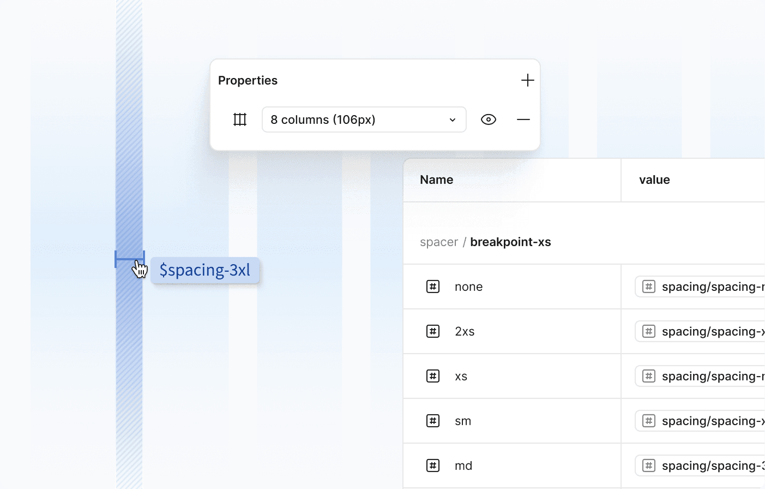Click the Properties panel title
Image resolution: width=765 pixels, height=489 pixels.
coord(248,81)
